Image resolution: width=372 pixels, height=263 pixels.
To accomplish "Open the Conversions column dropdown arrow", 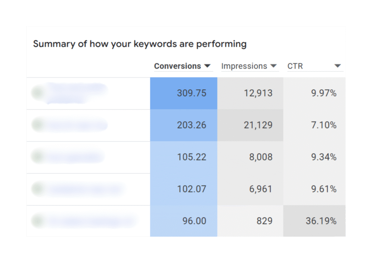I will [207, 66].
